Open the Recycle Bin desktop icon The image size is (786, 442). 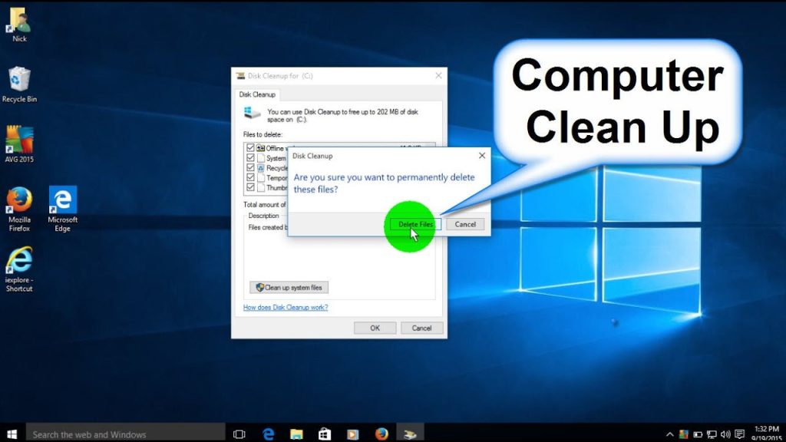19,84
